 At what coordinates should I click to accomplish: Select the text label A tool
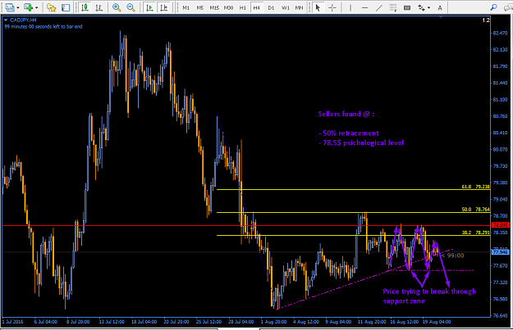[x=440, y=7]
